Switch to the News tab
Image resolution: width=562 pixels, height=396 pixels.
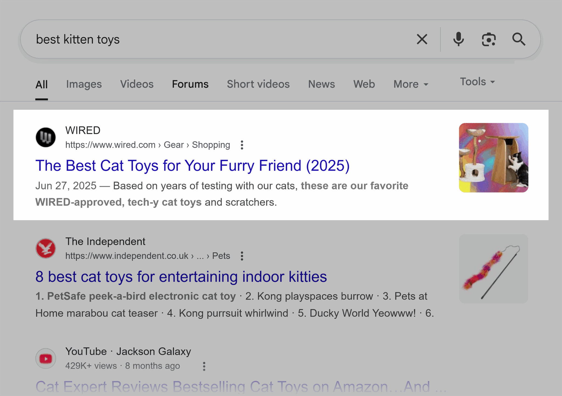click(x=321, y=84)
